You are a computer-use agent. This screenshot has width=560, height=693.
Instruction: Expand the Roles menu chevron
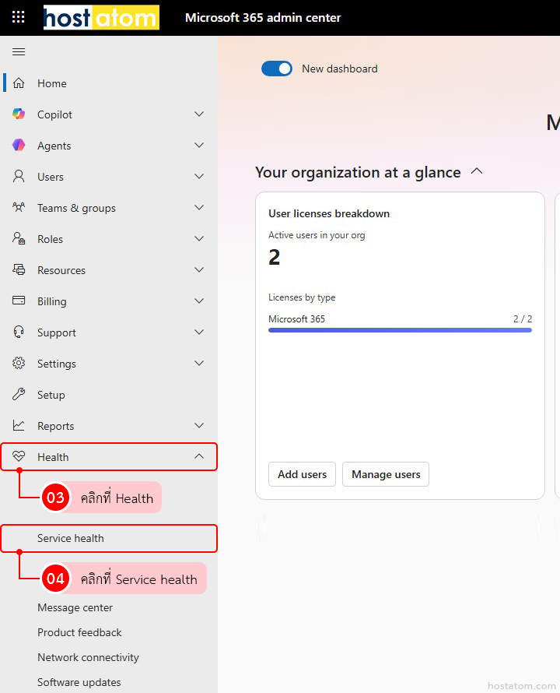199,239
